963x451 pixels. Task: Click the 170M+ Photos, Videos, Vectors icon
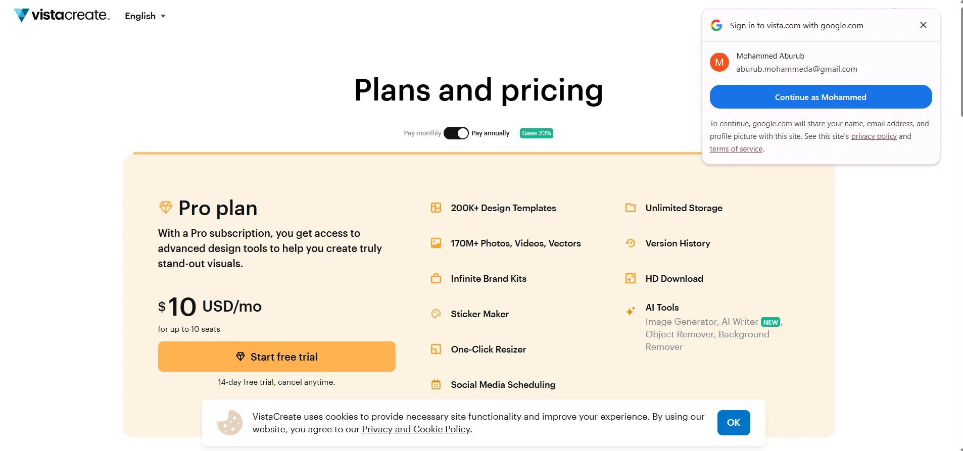[x=436, y=243]
